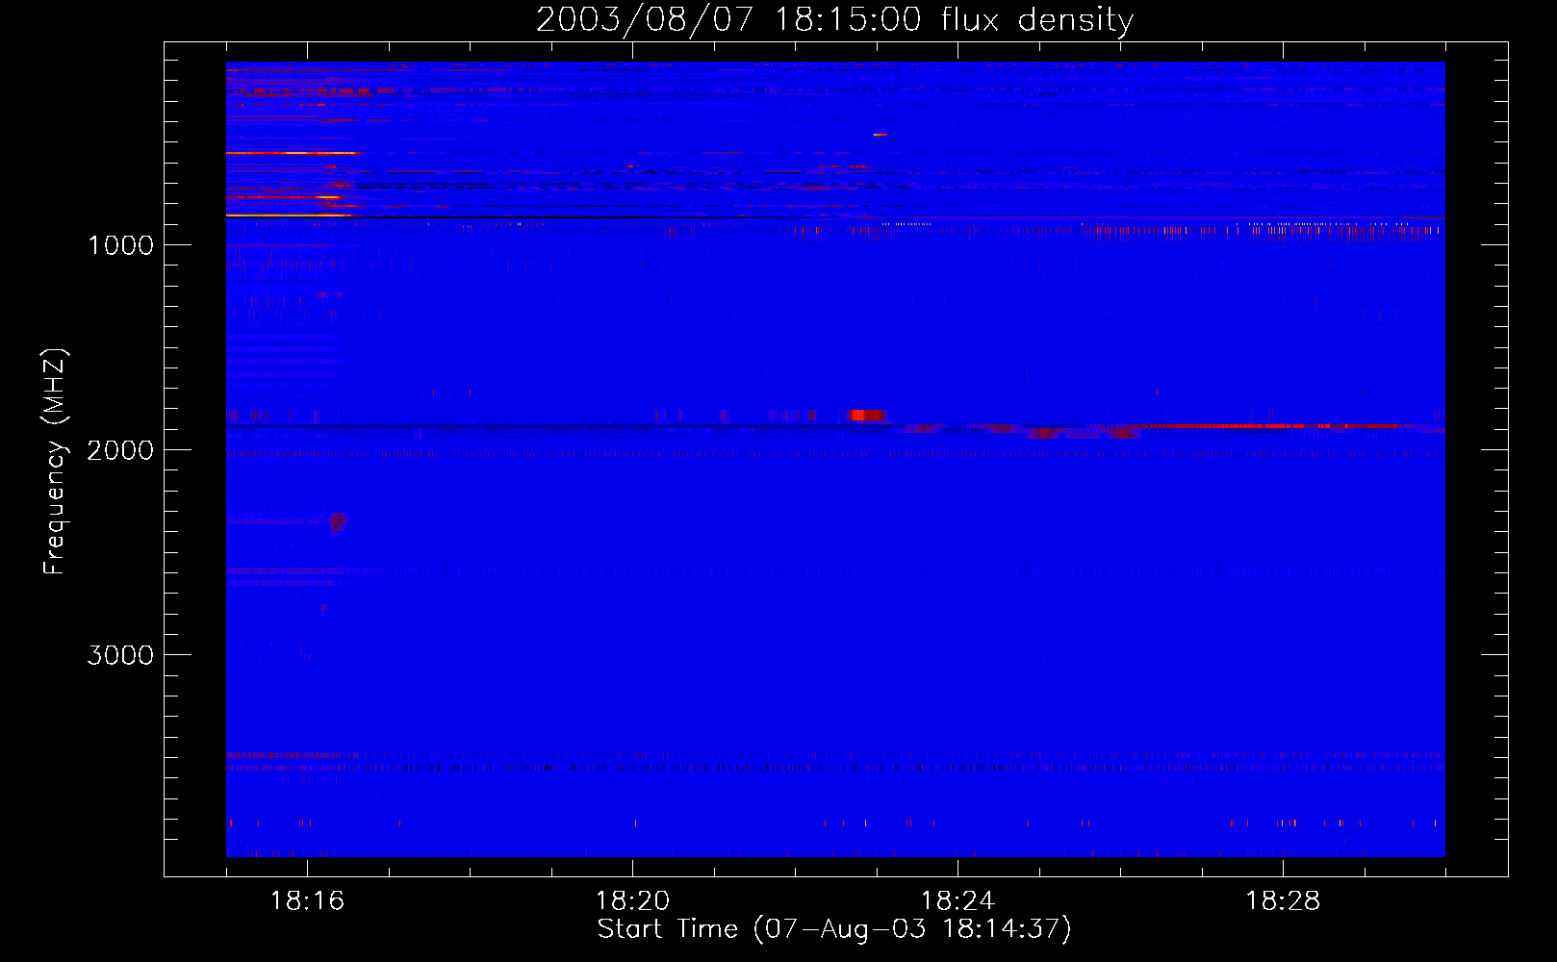Viewport: 1557px width, 962px height.
Task: Click the 18:28 time tick label
Action: (1283, 900)
